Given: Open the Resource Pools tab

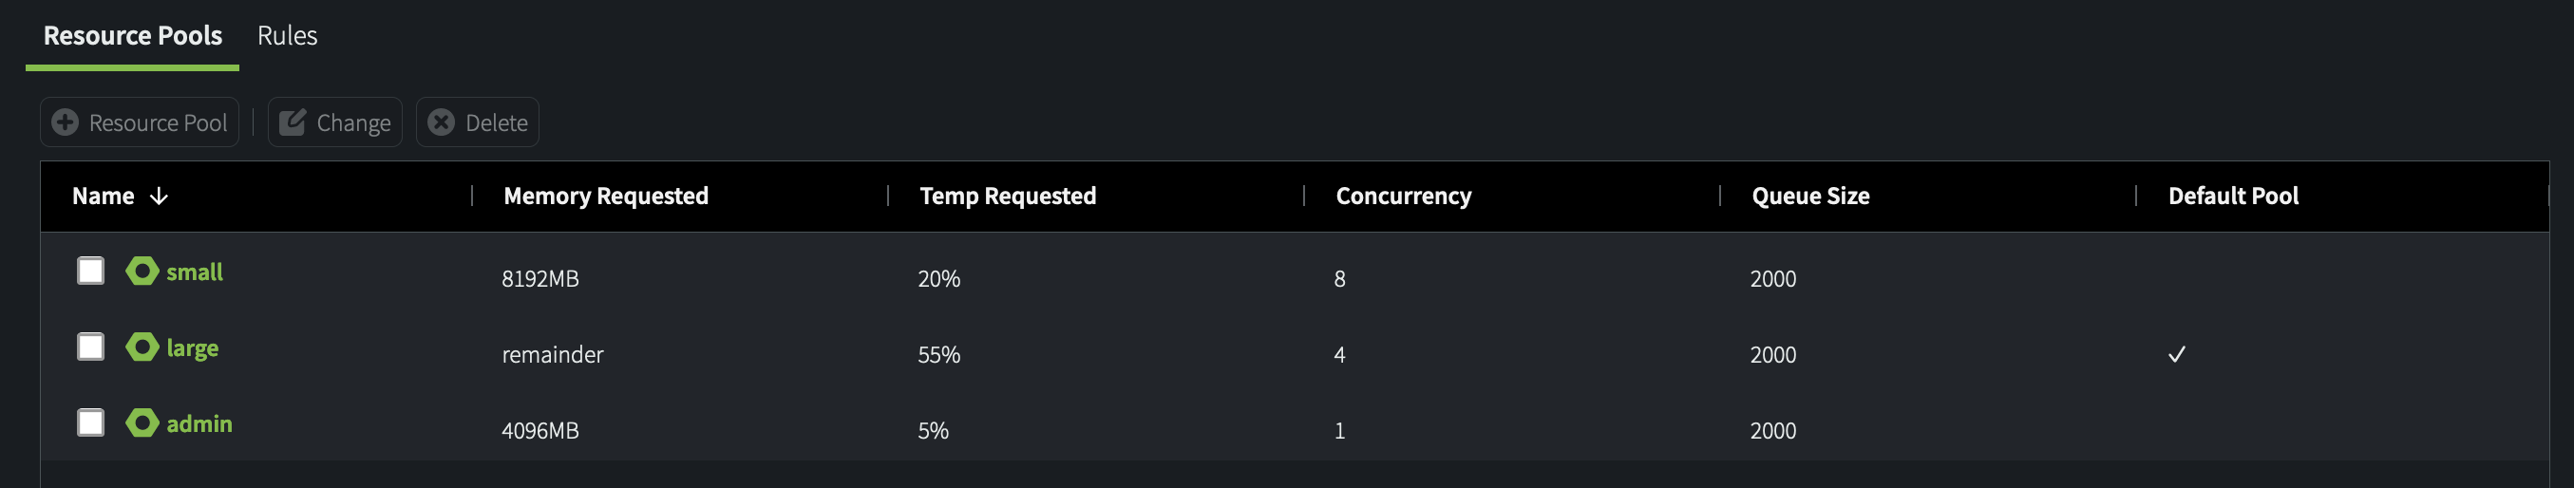Looking at the screenshot, I should [x=133, y=36].
